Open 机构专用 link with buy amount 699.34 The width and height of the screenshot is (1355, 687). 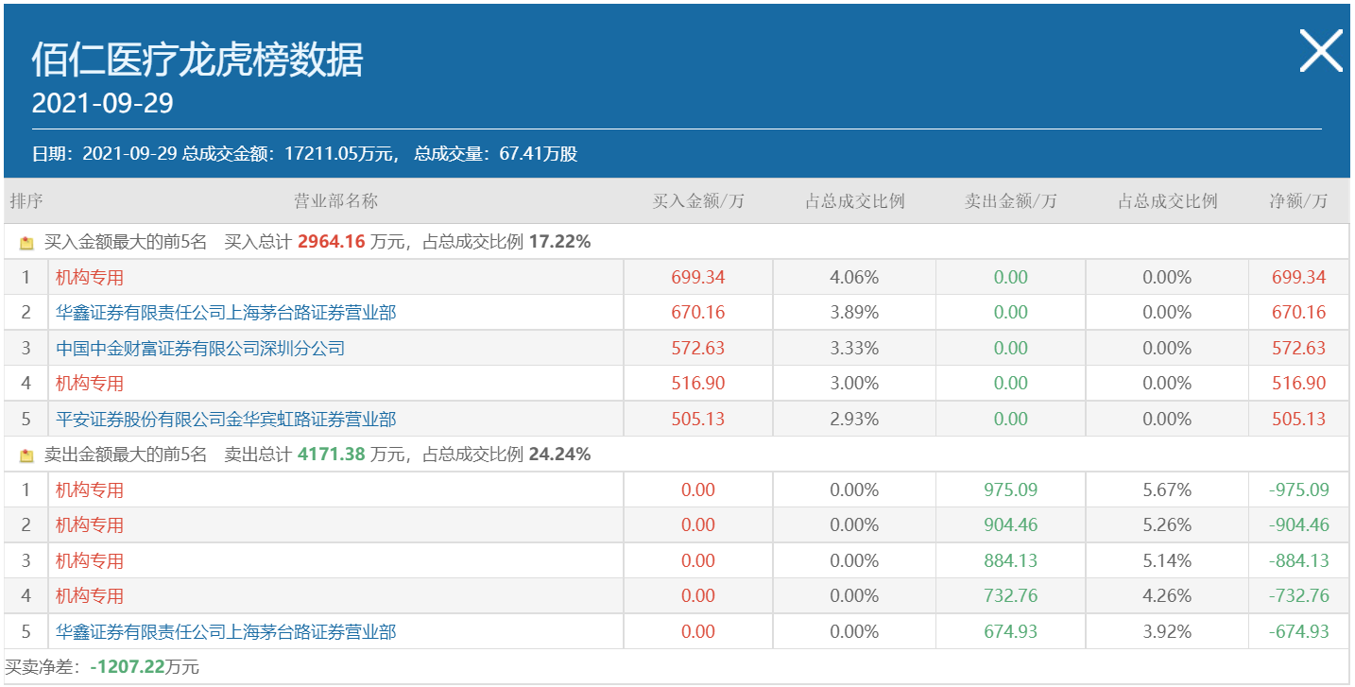tap(90, 278)
